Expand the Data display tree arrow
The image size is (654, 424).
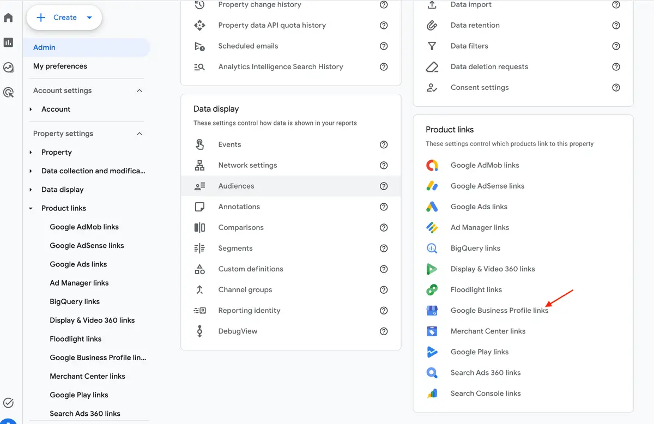click(x=31, y=189)
